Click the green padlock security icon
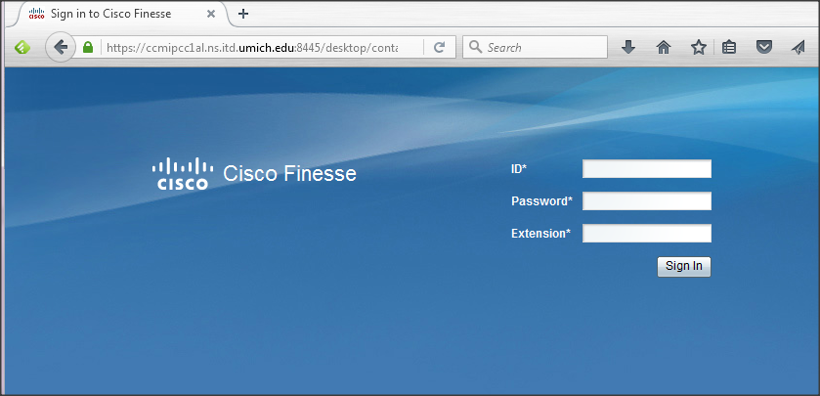 pyautogui.click(x=88, y=47)
